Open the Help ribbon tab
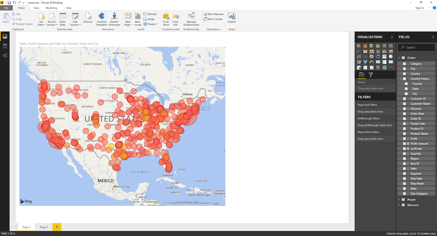437x236 pixels. pos(69,8)
